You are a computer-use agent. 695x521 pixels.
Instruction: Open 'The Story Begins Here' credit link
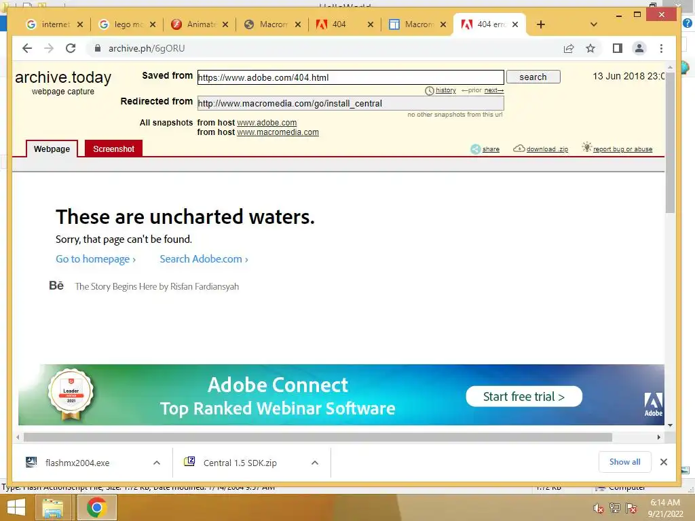(x=157, y=287)
